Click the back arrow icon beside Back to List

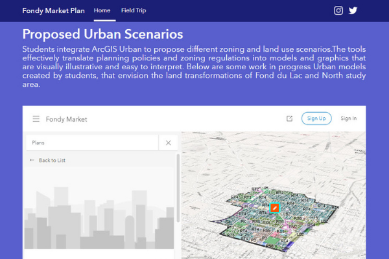[32, 160]
